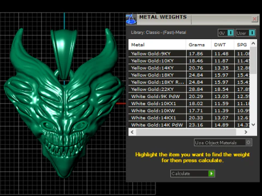The height and width of the screenshot is (196, 262).
Task: Click the 13.07 DWT cell
Action: pyautogui.click(x=223, y=118)
